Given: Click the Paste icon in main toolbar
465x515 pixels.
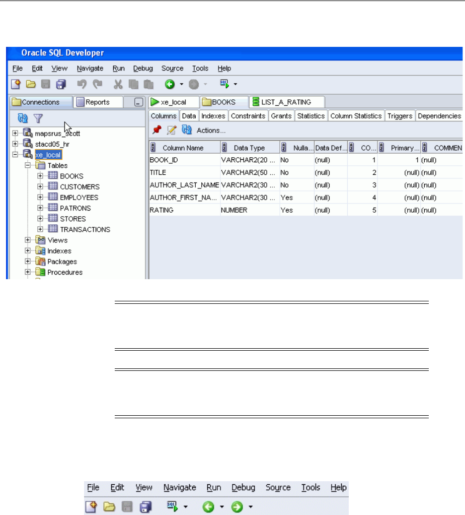Looking at the screenshot, I should click(148, 85).
